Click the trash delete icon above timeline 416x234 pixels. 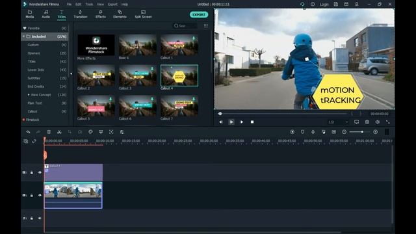coord(49,132)
